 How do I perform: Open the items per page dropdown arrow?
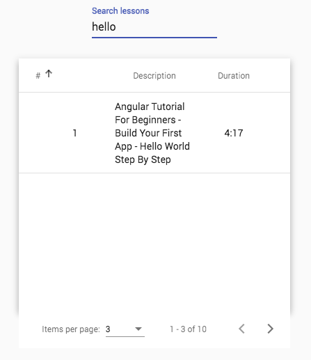click(x=138, y=329)
